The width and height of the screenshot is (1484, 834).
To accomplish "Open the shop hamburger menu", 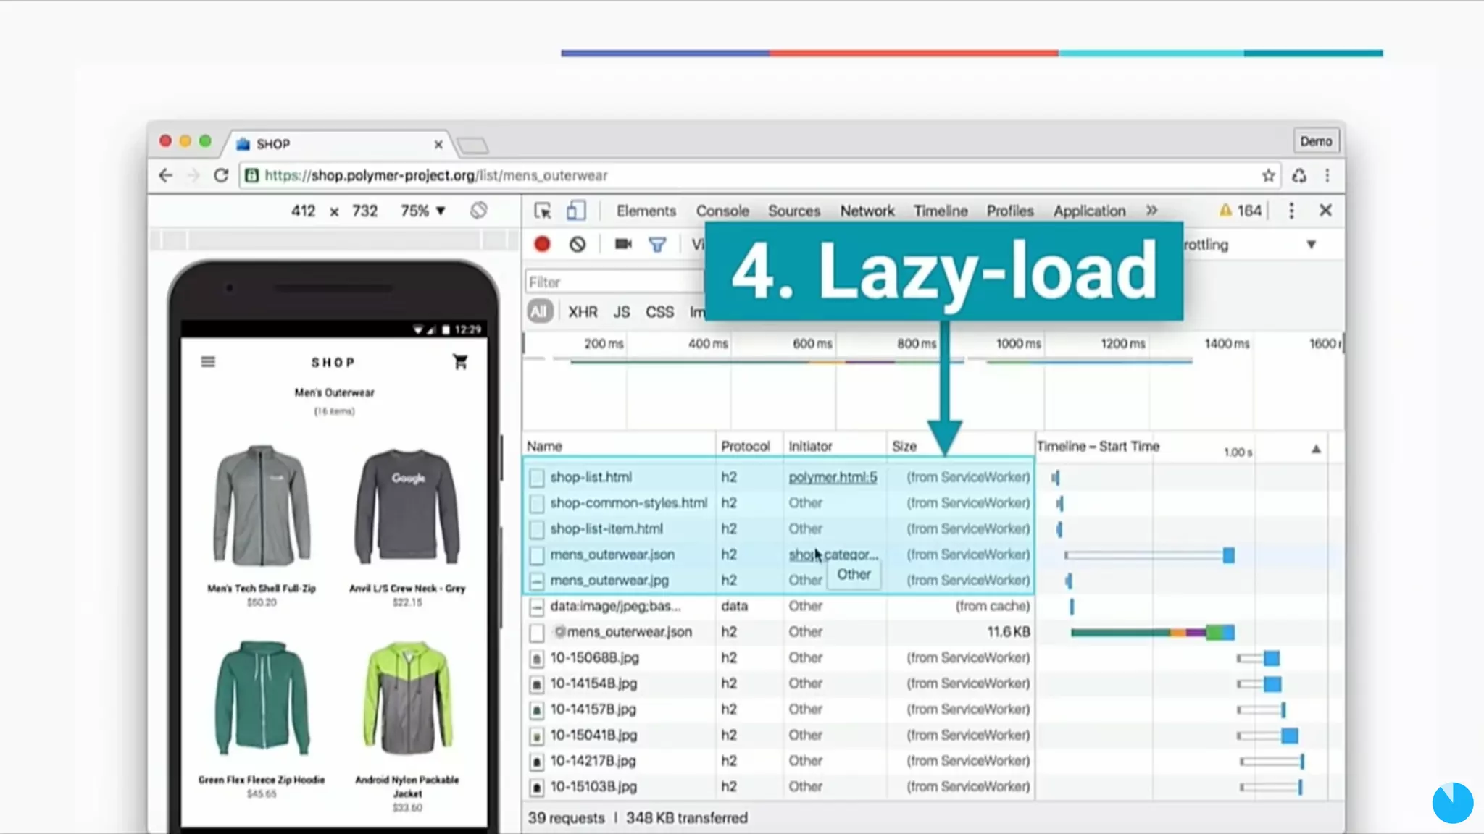I will click(x=208, y=361).
